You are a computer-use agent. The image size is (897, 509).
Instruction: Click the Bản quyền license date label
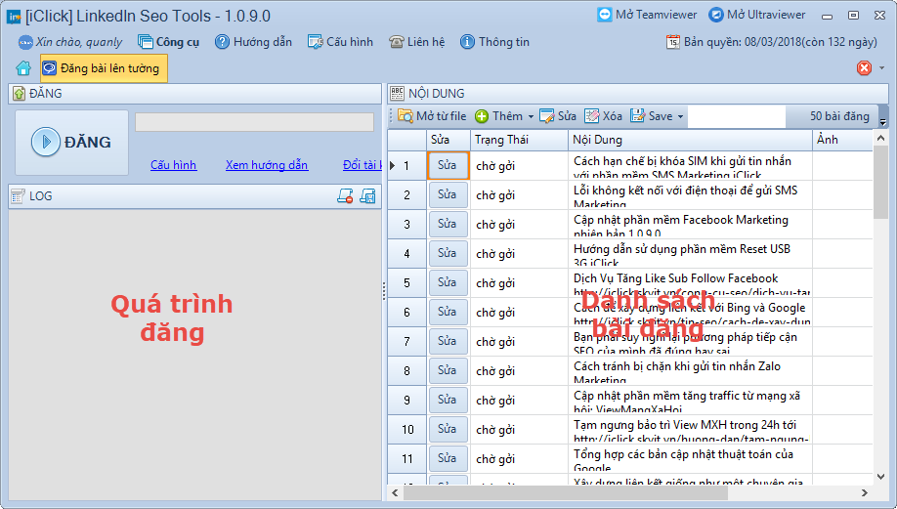(x=771, y=42)
